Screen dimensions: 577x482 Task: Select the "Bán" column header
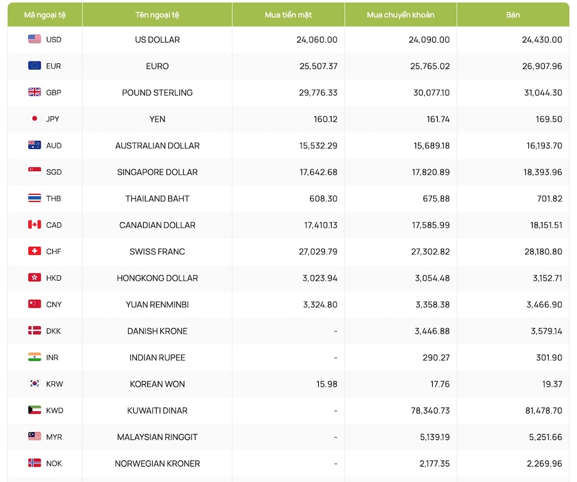[x=513, y=15]
